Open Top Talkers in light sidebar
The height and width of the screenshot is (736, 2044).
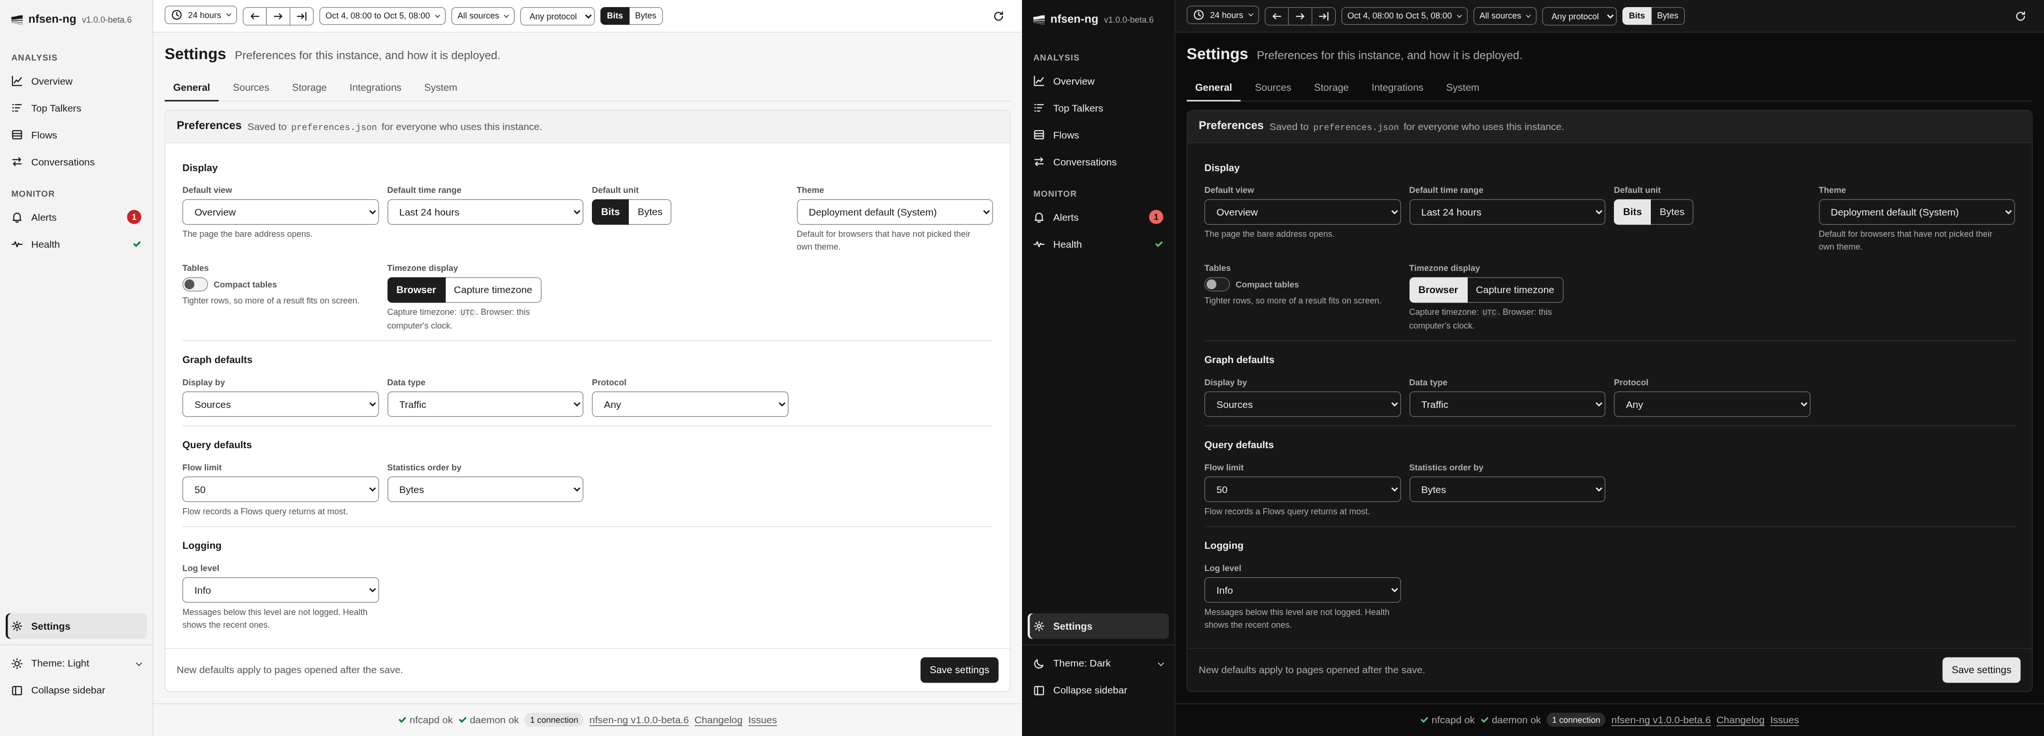pyautogui.click(x=76, y=108)
